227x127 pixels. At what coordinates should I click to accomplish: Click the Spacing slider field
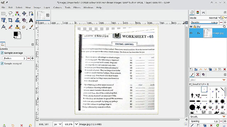tap(204, 121)
